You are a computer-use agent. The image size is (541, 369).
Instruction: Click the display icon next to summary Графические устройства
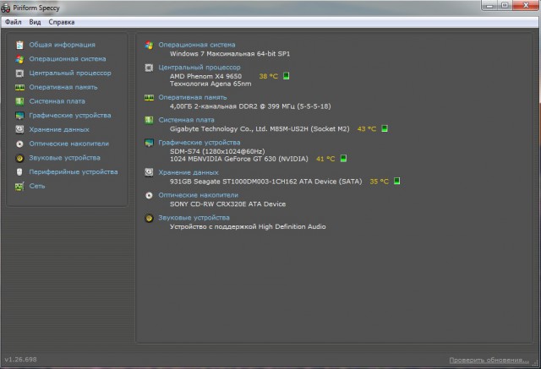[149, 143]
